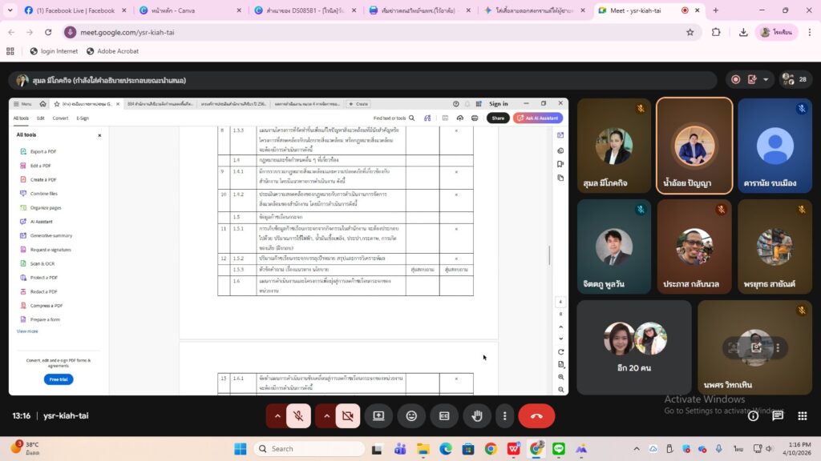Click the red Leave call button

[536, 416]
